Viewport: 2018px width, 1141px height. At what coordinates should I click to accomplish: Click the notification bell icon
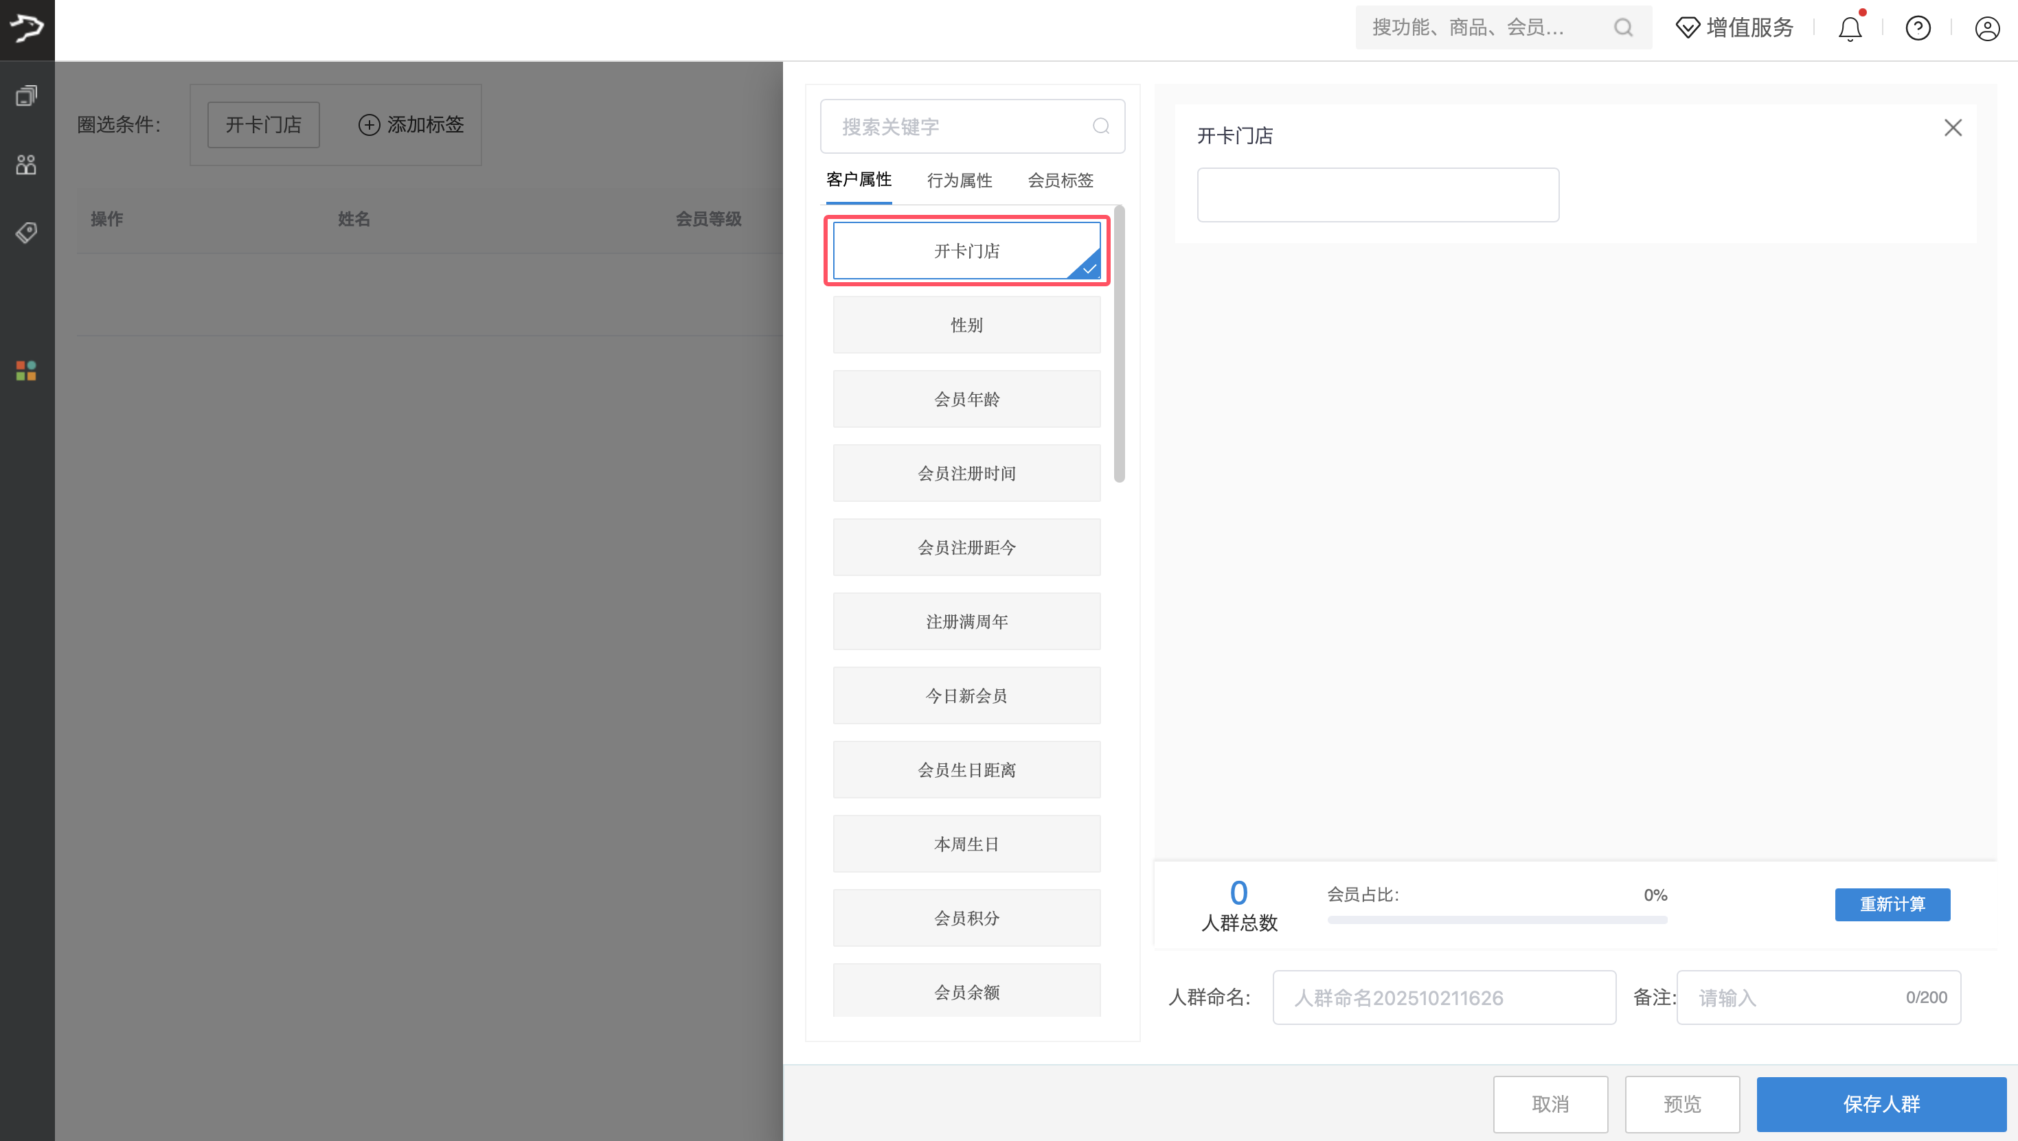click(1850, 28)
